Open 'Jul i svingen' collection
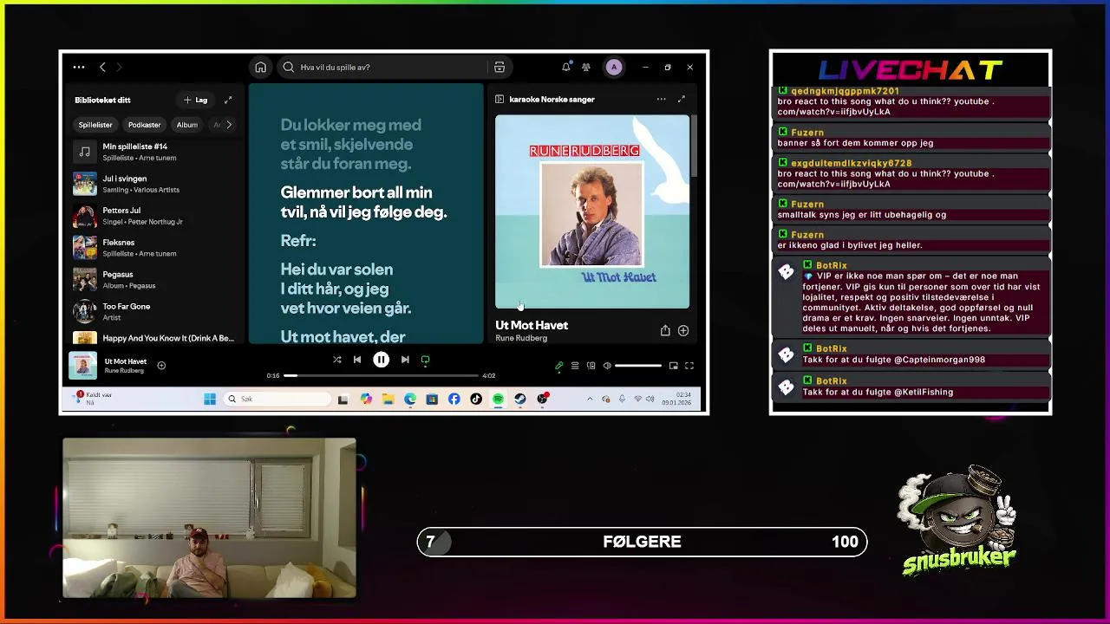The image size is (1110, 624). click(x=153, y=184)
